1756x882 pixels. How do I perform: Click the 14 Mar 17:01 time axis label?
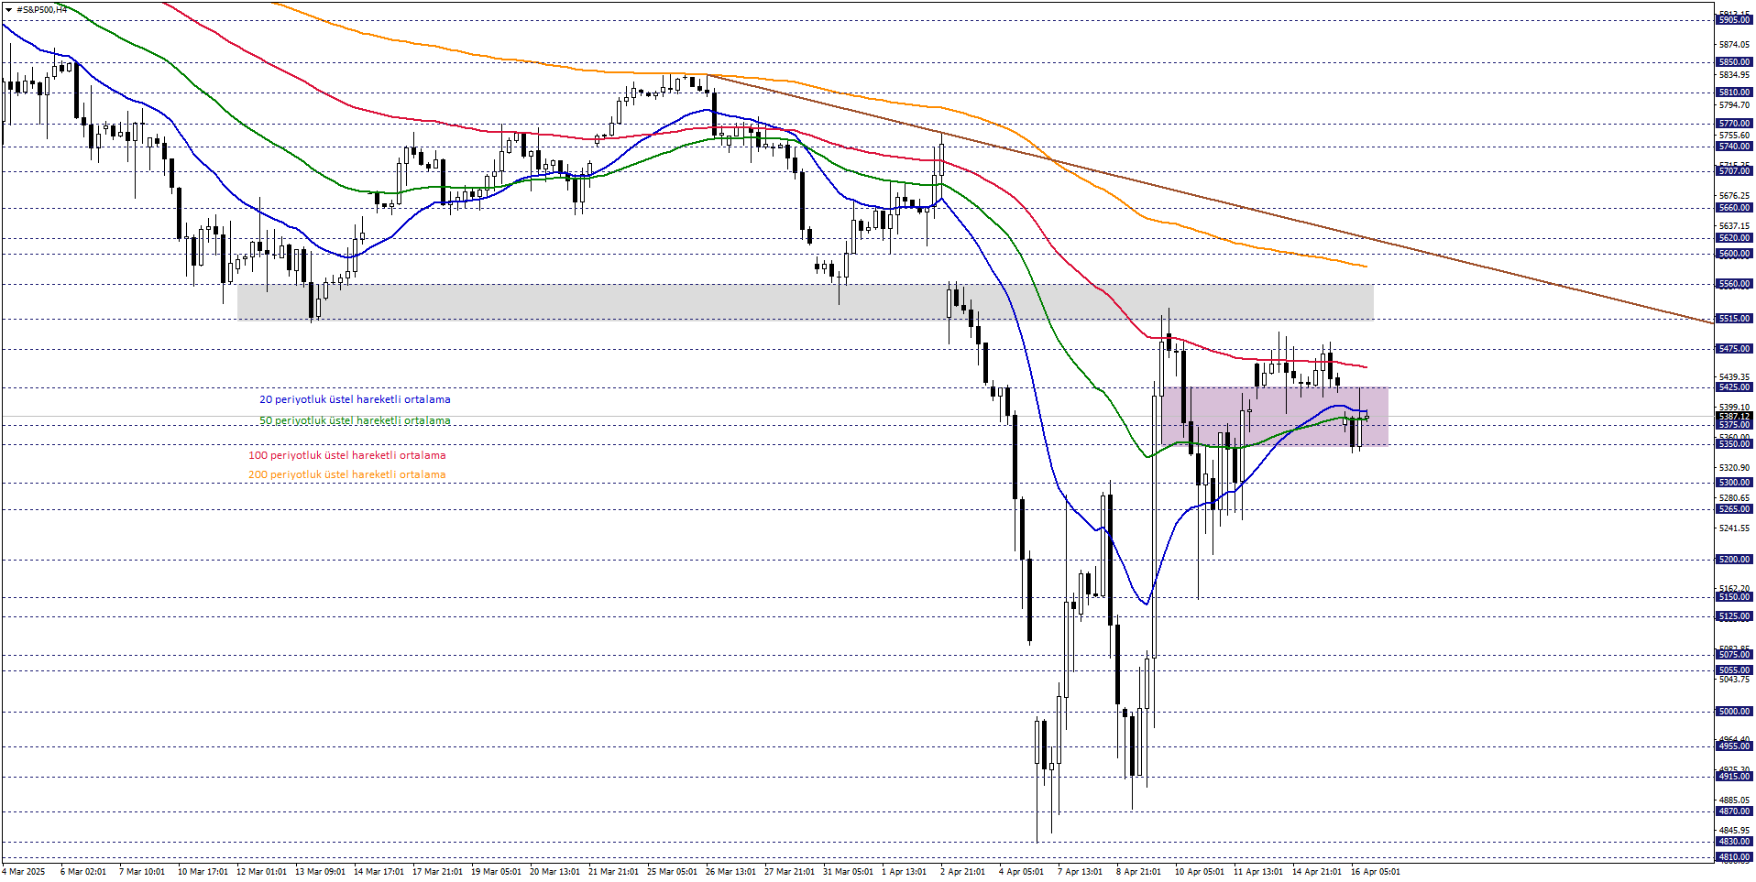[x=379, y=872]
